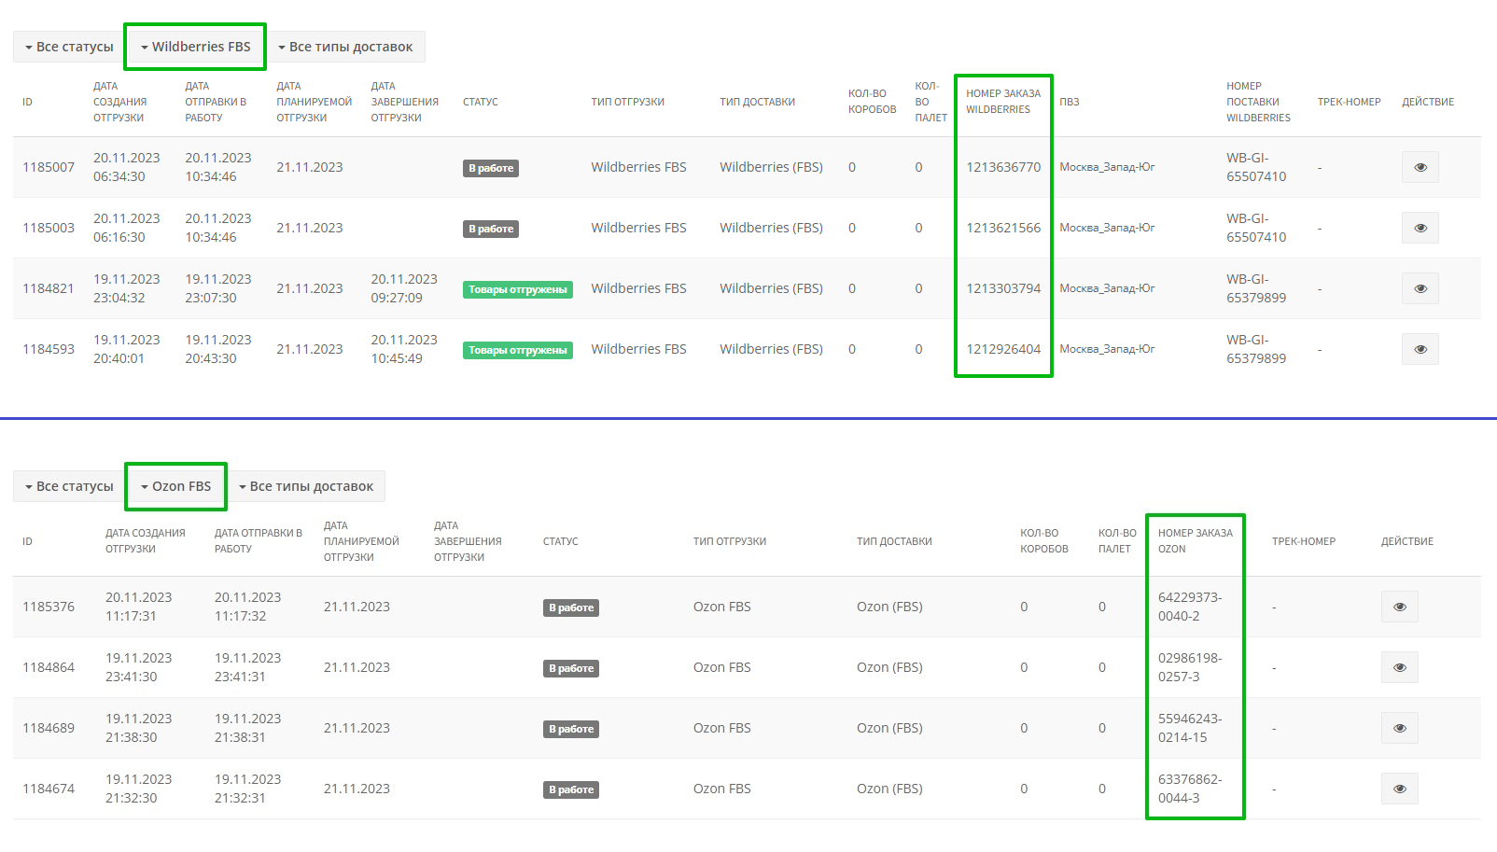Open bottom 'Все типы доставок' dropdown

point(306,486)
